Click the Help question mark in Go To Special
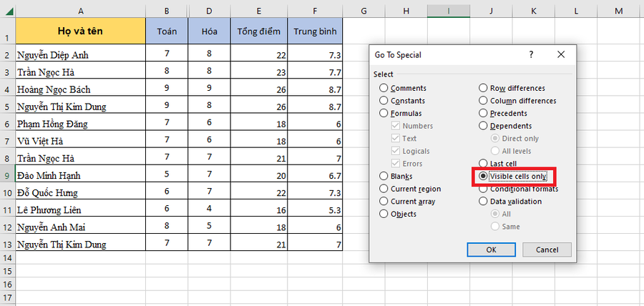The width and height of the screenshot is (644, 306). point(531,54)
